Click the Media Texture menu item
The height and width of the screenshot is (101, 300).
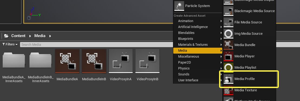(249, 90)
